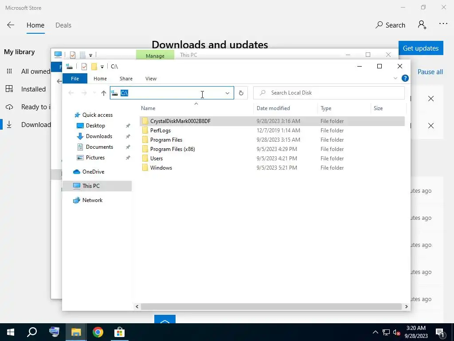The height and width of the screenshot is (341, 454).
Task: Open Google Chrome from the taskbar
Action: [x=98, y=332]
